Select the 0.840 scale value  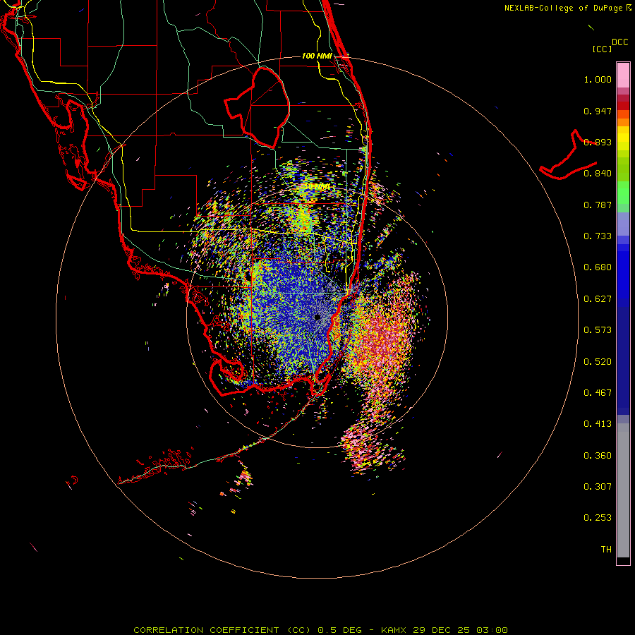598,174
